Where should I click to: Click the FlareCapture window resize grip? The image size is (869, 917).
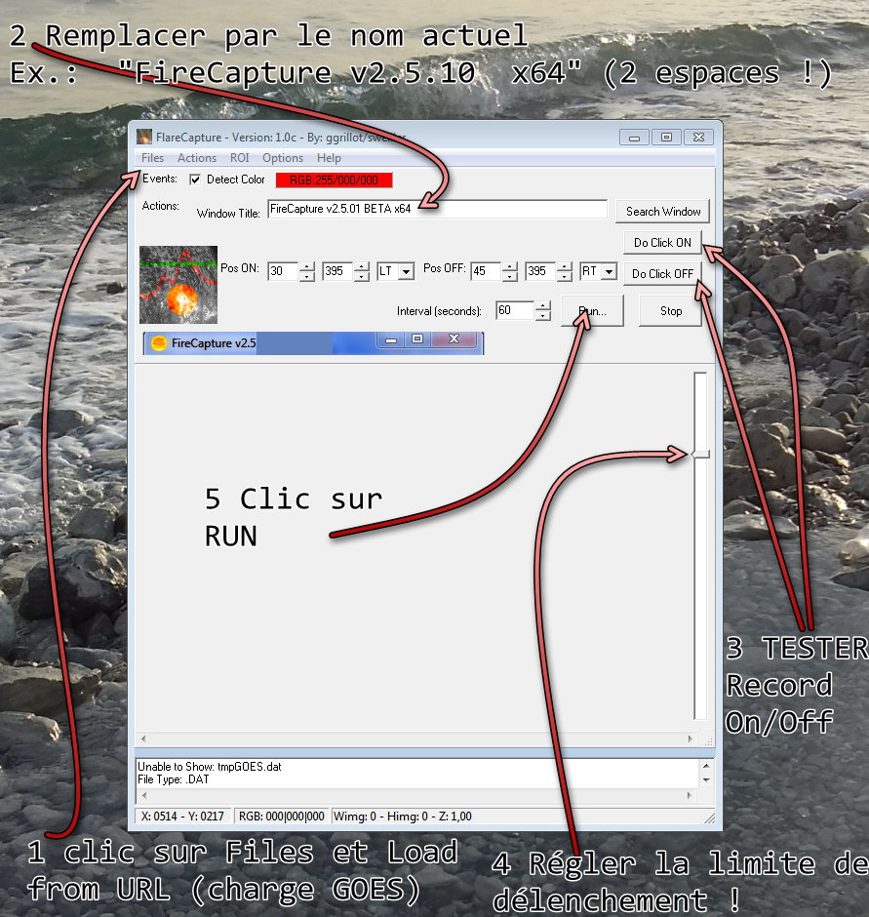click(709, 817)
